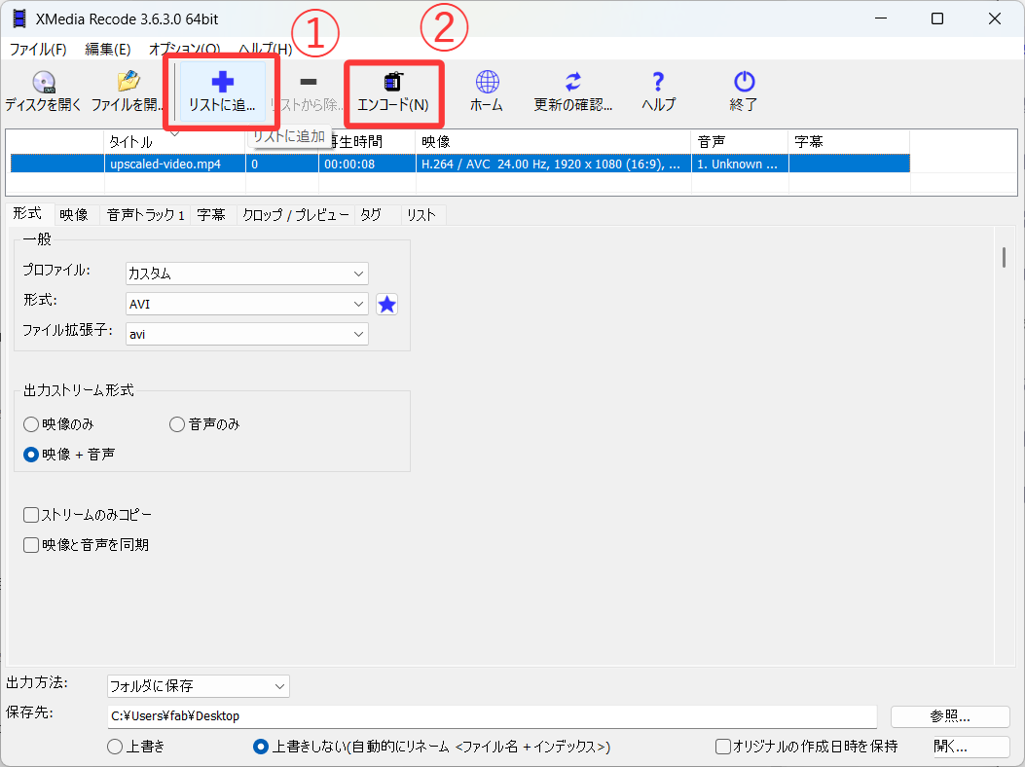Click the blue plus Add to list icon
Viewport: 1025px width, 767px height.
coord(222,82)
